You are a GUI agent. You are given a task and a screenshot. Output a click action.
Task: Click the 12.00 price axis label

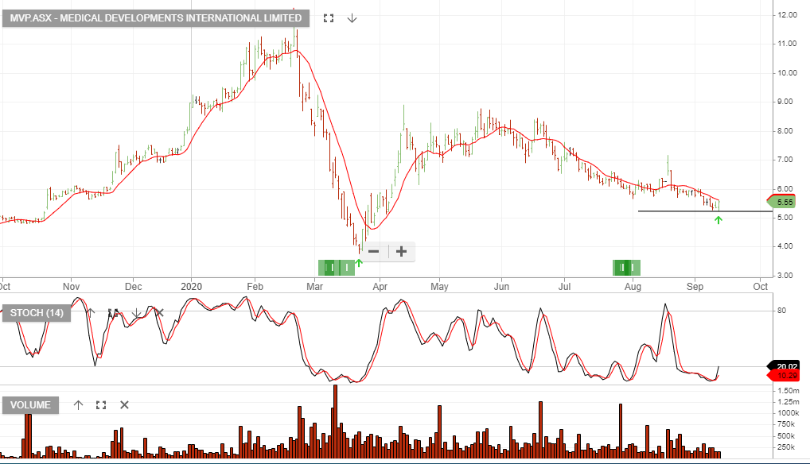tap(787, 15)
